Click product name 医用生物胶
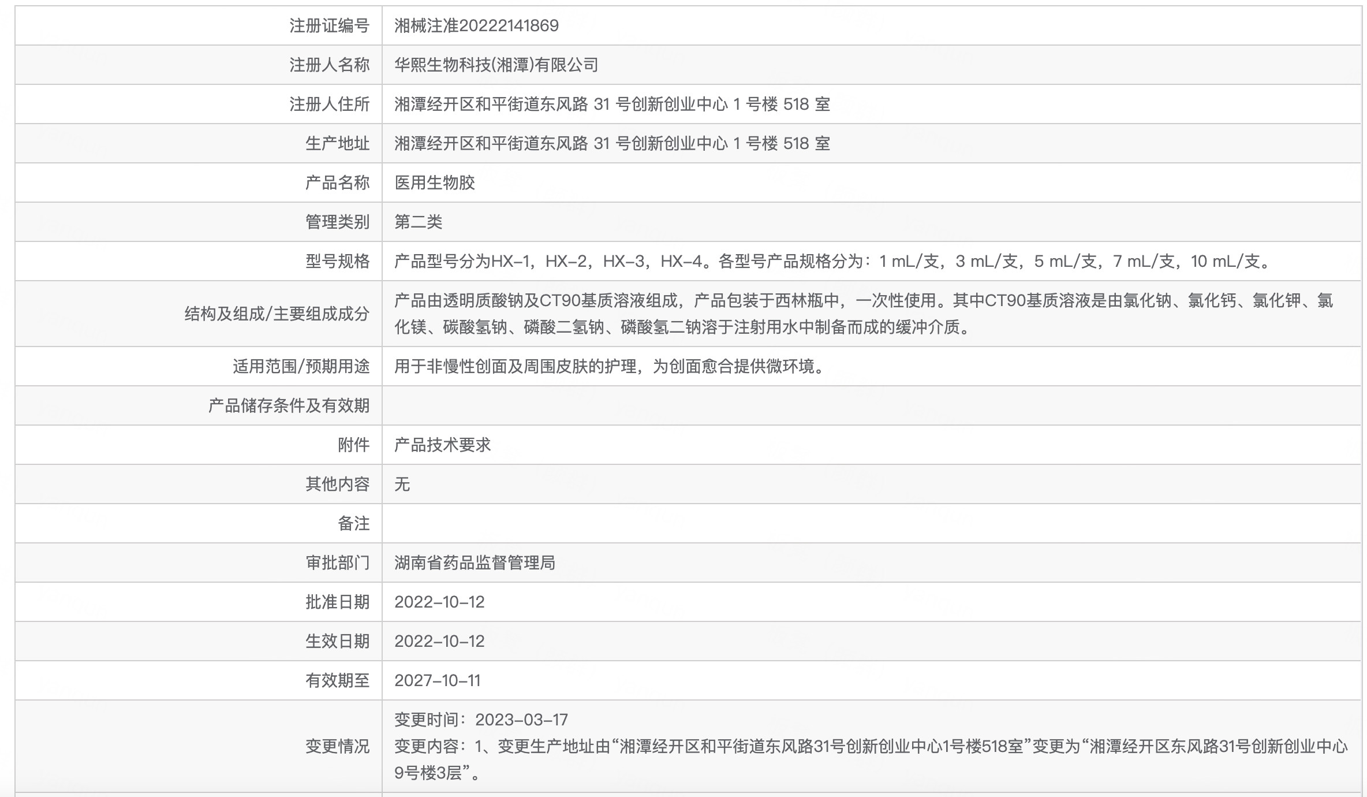 pos(435,183)
